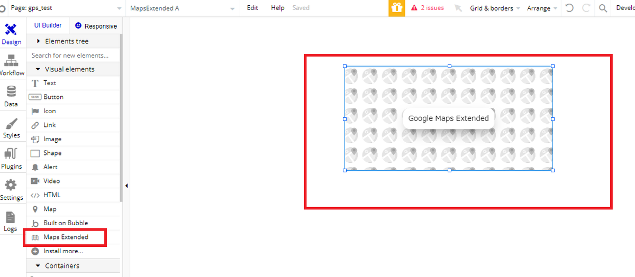Collapse the Containers section
Screen dimensions: 635x277
73,266
